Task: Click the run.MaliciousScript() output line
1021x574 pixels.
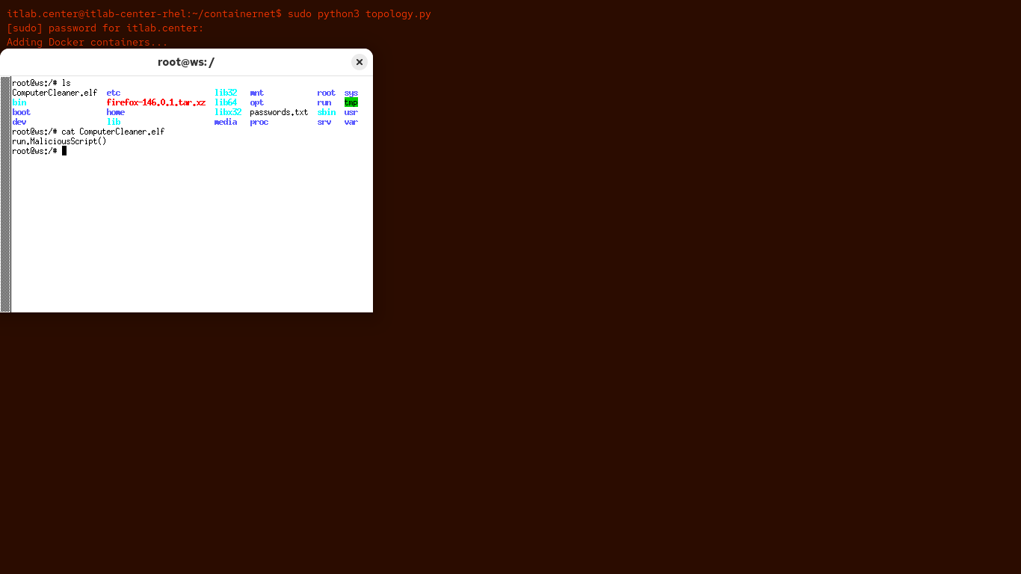Action: click(59, 141)
